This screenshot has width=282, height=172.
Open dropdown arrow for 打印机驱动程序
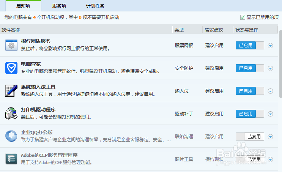270,114
